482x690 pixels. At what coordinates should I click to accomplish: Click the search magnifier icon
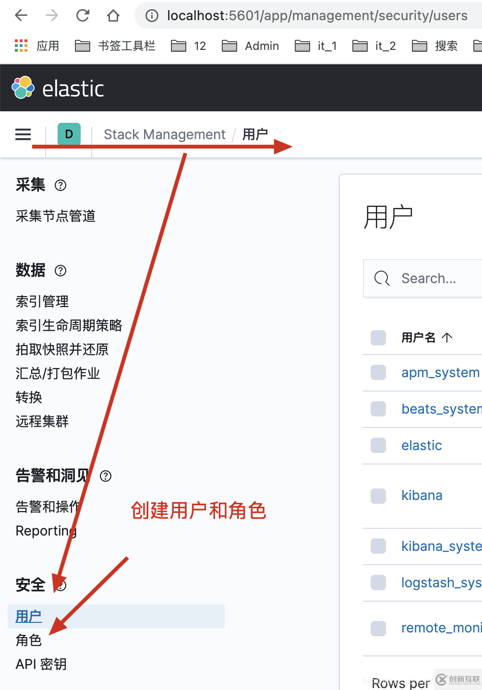pos(382,278)
